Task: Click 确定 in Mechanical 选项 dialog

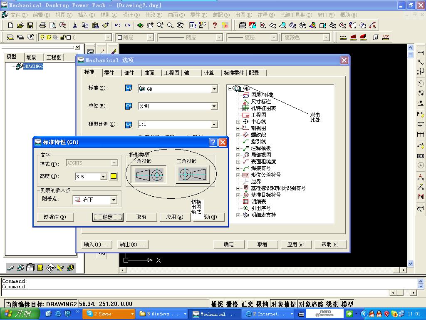Action: (x=229, y=245)
